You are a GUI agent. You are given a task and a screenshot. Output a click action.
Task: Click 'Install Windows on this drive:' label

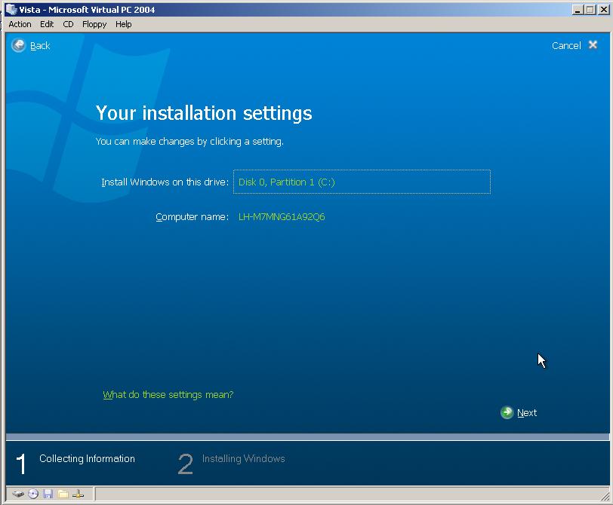(x=165, y=182)
